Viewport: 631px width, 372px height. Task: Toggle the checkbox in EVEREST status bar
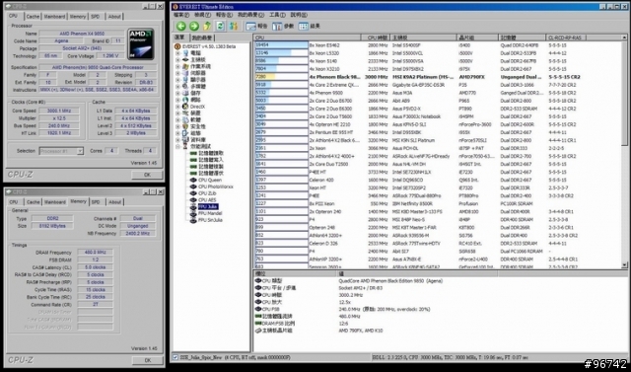(175, 357)
